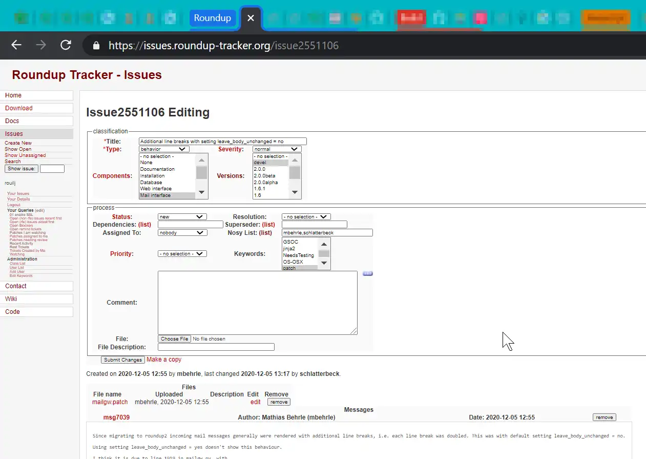Click the Submit Changes button
The image size is (646, 459).
(x=123, y=360)
